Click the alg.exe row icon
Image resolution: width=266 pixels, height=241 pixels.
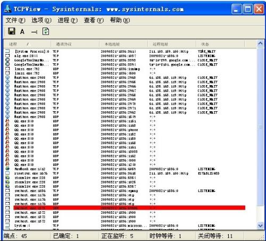[7, 56]
